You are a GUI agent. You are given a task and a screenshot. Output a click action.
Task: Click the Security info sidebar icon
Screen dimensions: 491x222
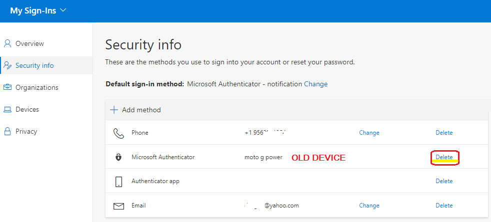[7, 65]
